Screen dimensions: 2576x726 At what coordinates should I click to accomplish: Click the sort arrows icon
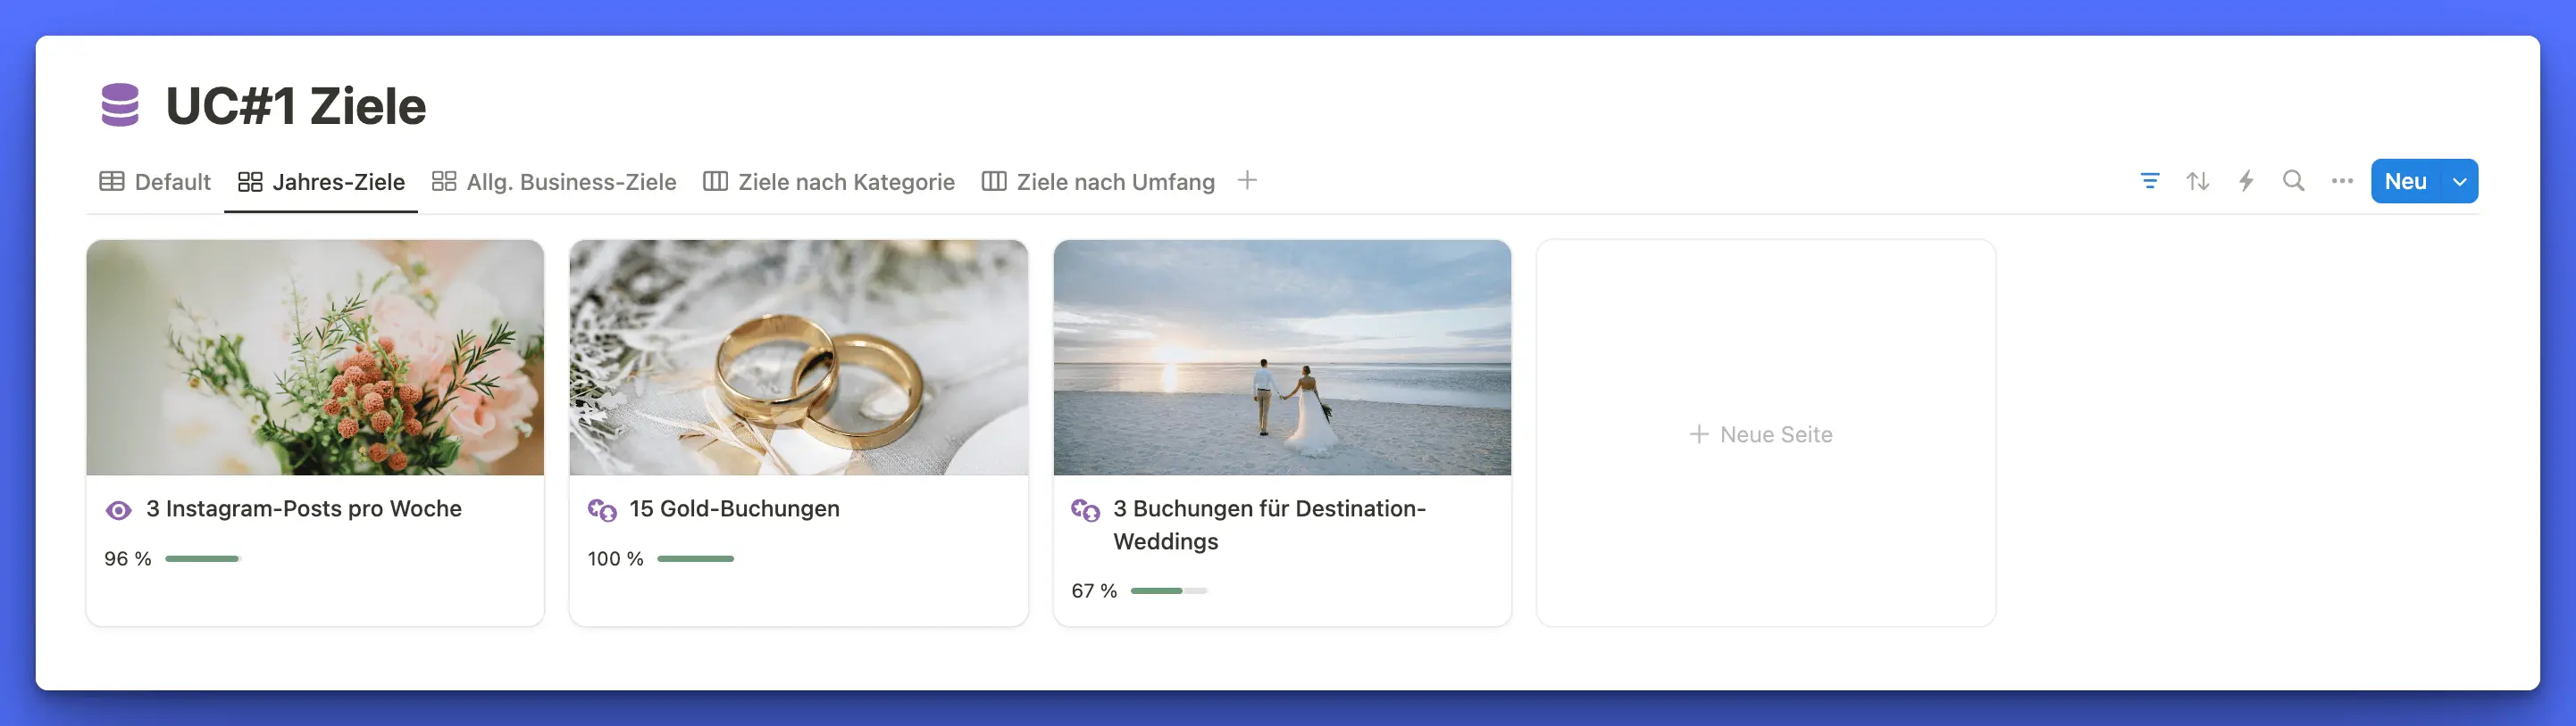coord(2197,182)
